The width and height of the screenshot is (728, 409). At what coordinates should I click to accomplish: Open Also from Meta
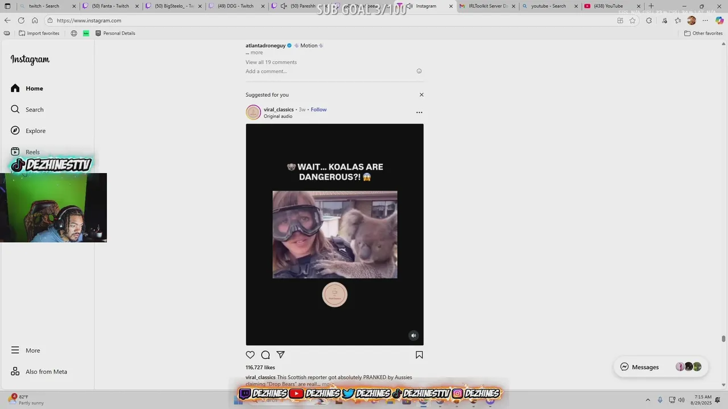pos(39,372)
